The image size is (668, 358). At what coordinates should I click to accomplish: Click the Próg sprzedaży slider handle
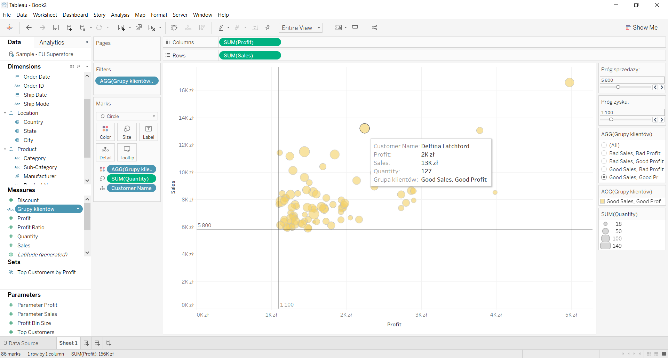tap(618, 87)
